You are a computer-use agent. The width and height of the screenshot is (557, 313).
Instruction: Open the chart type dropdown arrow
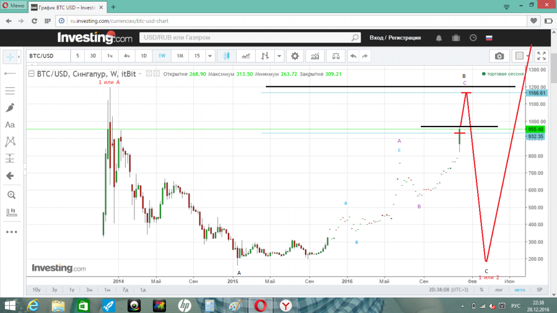[279, 55]
